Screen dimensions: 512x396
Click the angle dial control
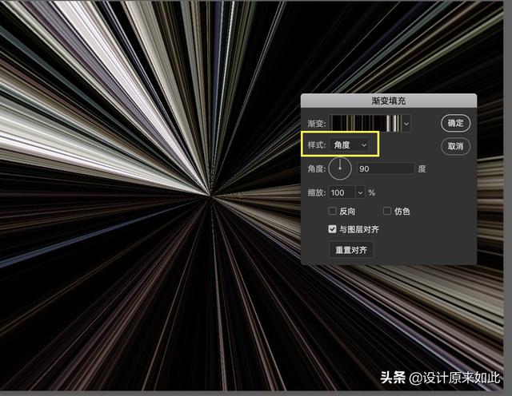pyautogui.click(x=340, y=168)
